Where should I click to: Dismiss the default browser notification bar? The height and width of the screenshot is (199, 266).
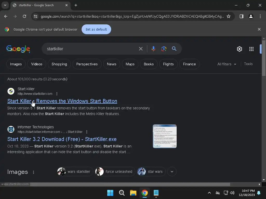pyautogui.click(x=259, y=29)
